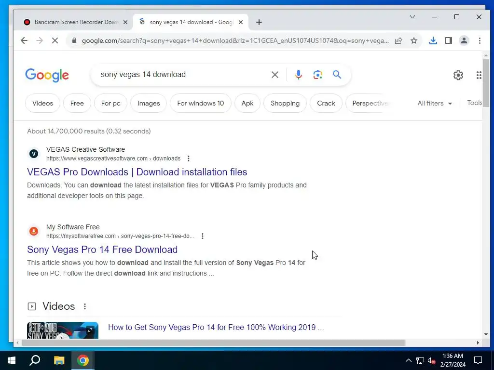Open Sony Vegas video thumbnail
494x370 pixels.
(63, 330)
